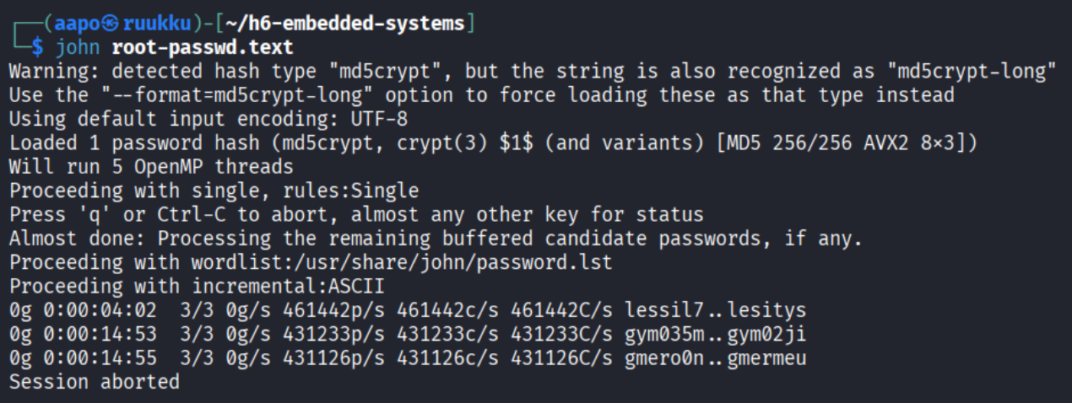Click the "gym035m..gym02ji" candidate range

[715, 335]
